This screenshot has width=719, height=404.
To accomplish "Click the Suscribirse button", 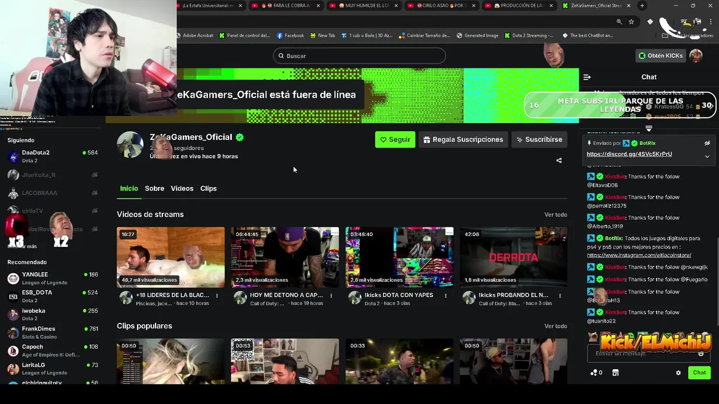I will pyautogui.click(x=539, y=140).
